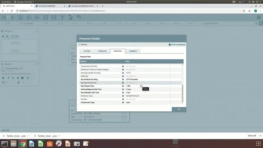Open the Comments tab

coord(133,51)
